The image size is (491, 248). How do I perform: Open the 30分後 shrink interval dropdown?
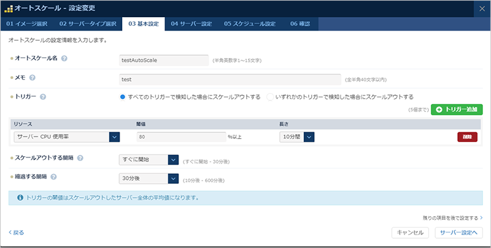[149, 179]
